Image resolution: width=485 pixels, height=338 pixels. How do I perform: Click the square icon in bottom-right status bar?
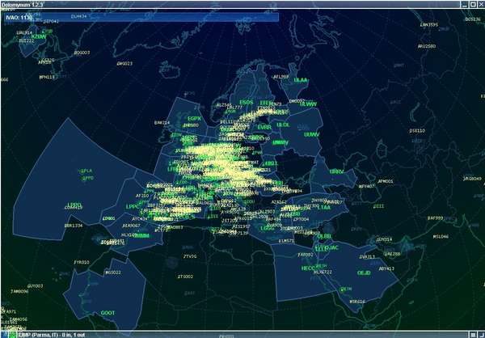click(473, 335)
